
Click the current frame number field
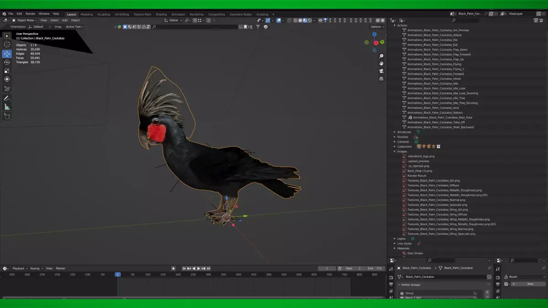(x=327, y=268)
